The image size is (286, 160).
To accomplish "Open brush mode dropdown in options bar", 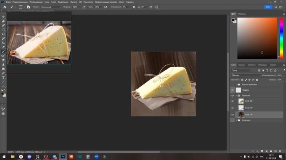I will click(50, 7).
